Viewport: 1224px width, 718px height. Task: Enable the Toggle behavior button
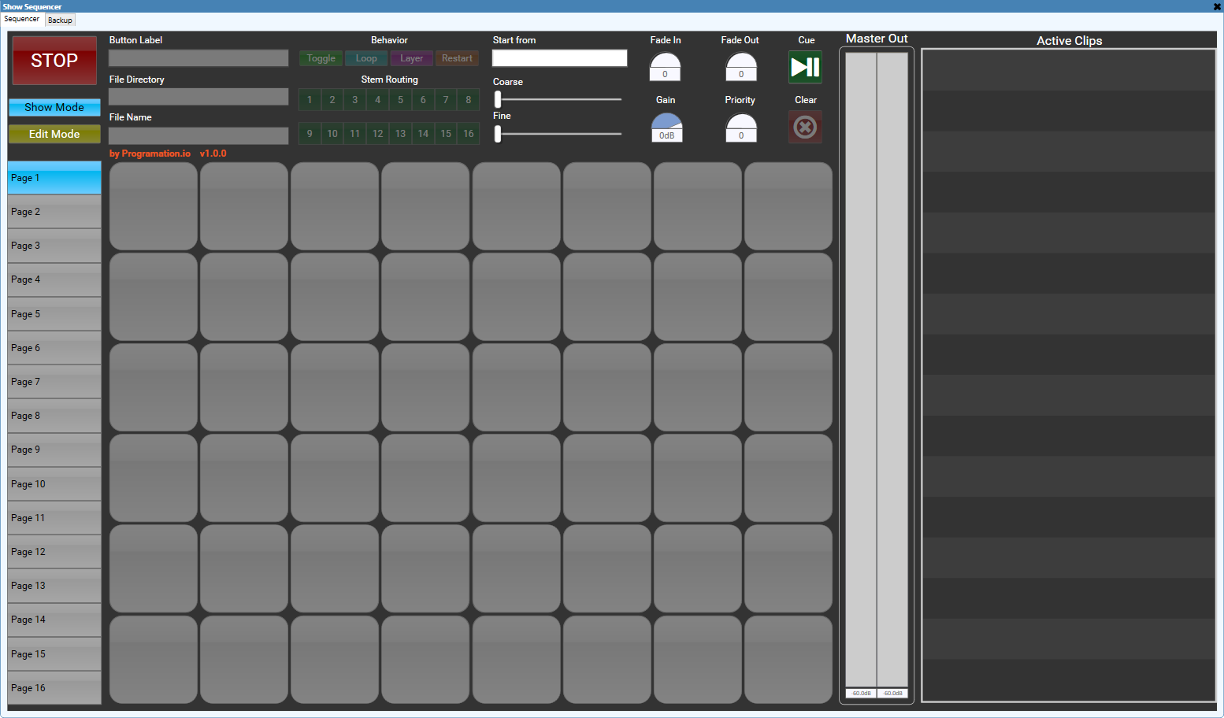coord(321,58)
